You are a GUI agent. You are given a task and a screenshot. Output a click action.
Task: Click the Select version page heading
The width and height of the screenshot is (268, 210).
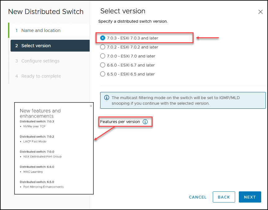pyautogui.click(x=123, y=11)
